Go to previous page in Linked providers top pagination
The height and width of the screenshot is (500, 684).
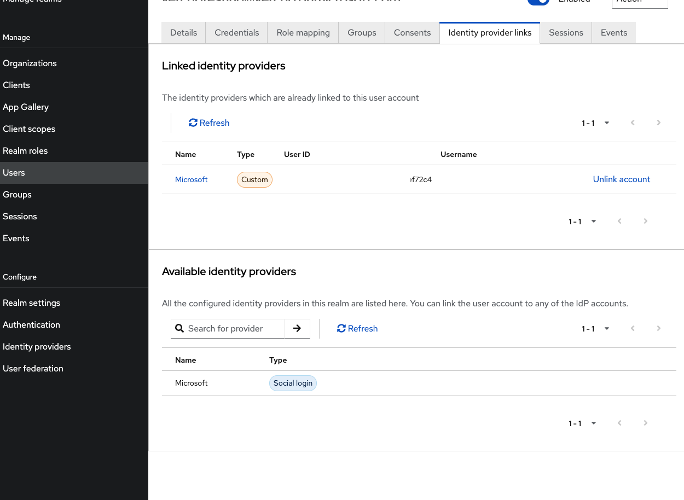(633, 123)
